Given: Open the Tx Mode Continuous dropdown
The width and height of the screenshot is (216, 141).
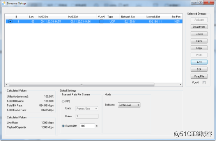Looking at the screenshot, I should tap(129, 105).
